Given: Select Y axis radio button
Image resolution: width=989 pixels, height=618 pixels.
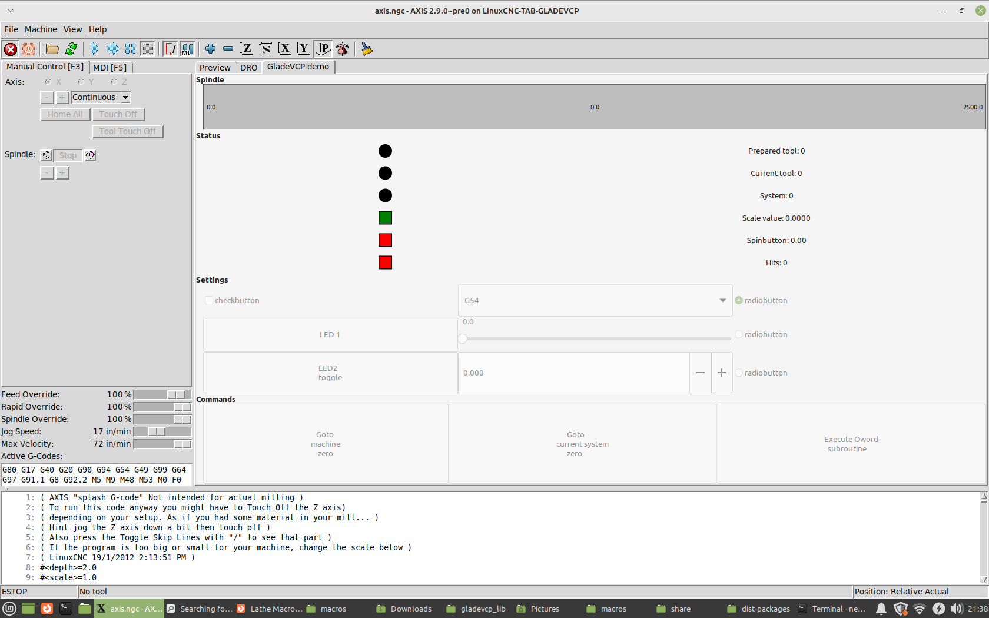Looking at the screenshot, I should tap(81, 82).
